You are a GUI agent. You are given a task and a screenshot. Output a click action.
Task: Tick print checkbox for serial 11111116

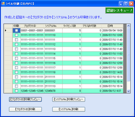[17, 63]
